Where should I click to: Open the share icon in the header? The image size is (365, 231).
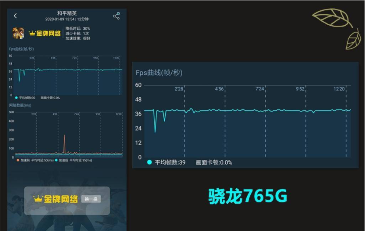pos(116,16)
